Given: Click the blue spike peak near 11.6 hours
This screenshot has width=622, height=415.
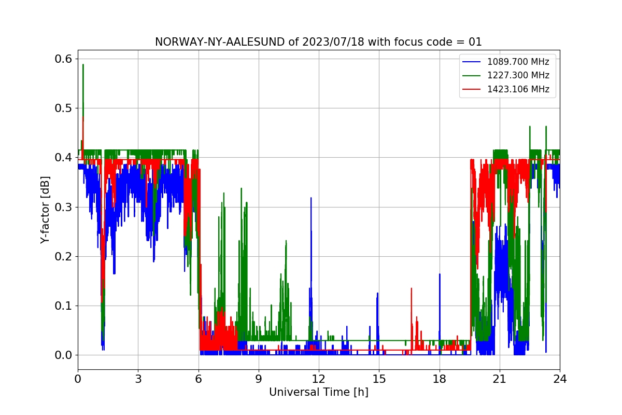Looking at the screenshot, I should point(311,198).
